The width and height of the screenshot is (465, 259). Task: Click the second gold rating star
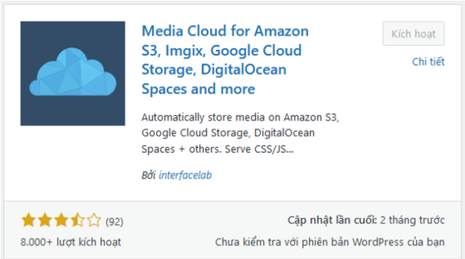click(x=45, y=220)
